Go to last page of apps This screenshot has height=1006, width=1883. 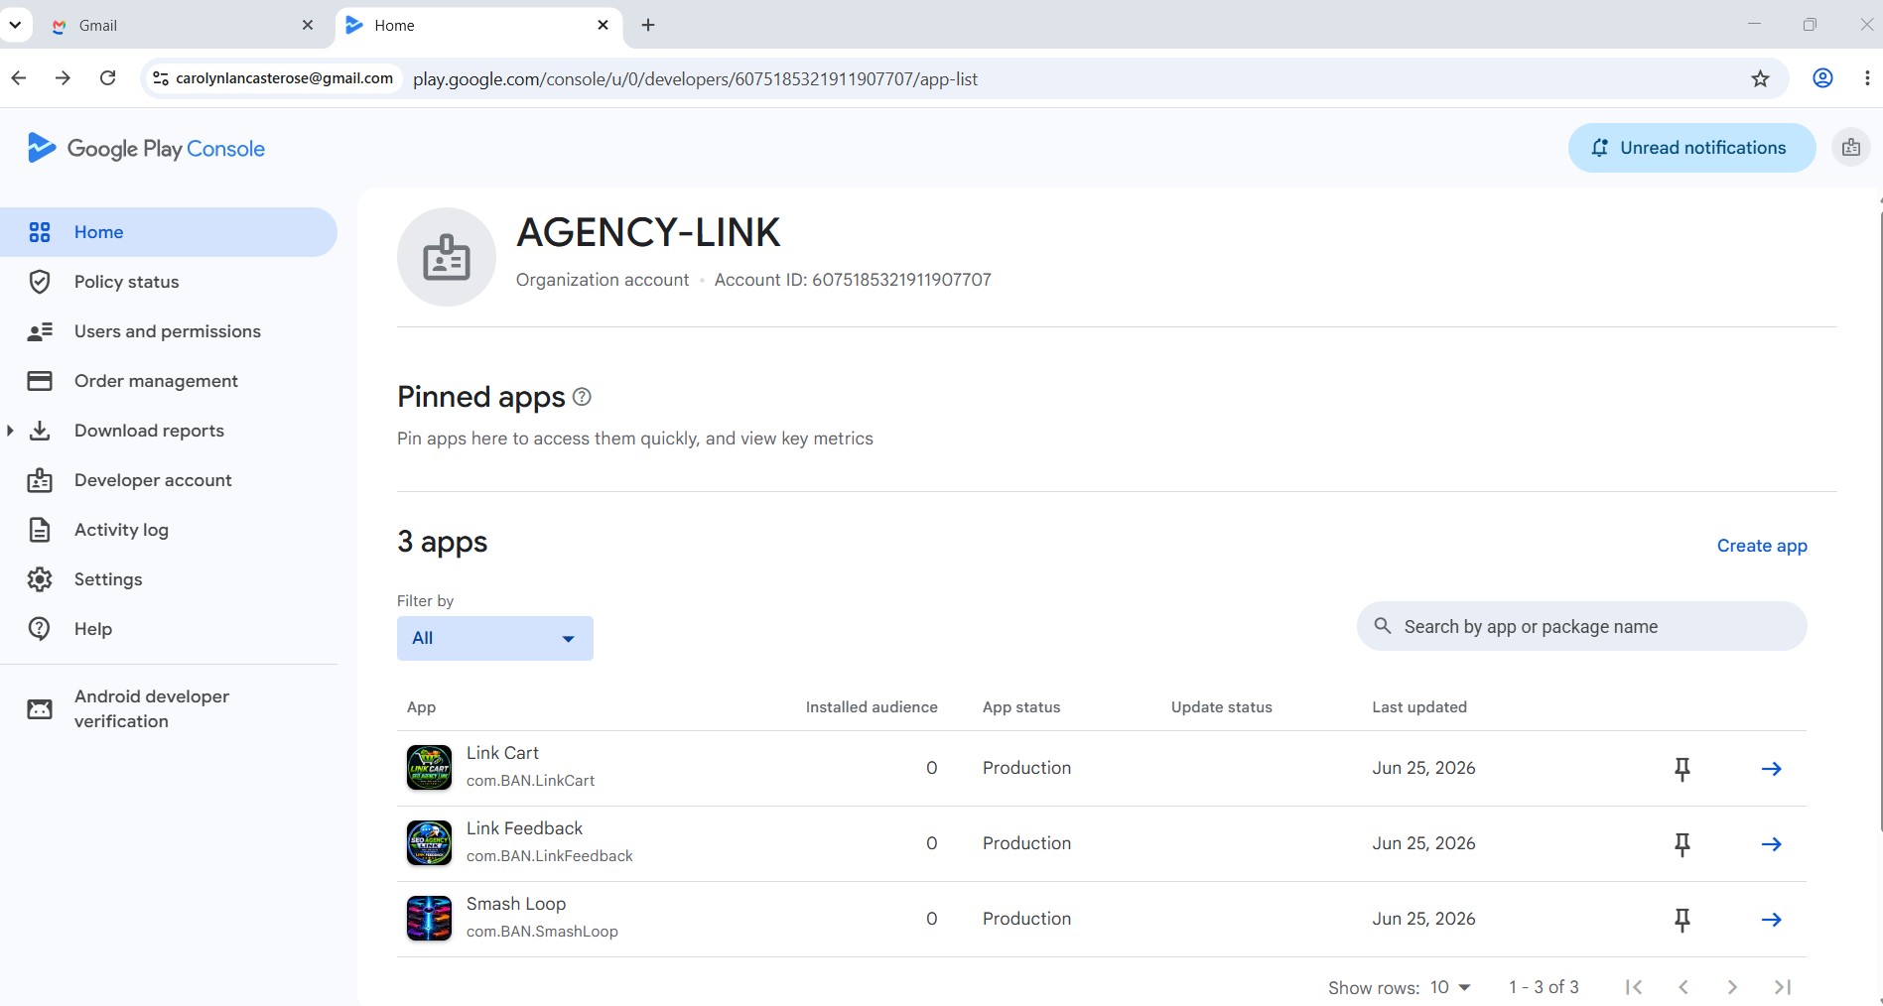pyautogui.click(x=1783, y=987)
